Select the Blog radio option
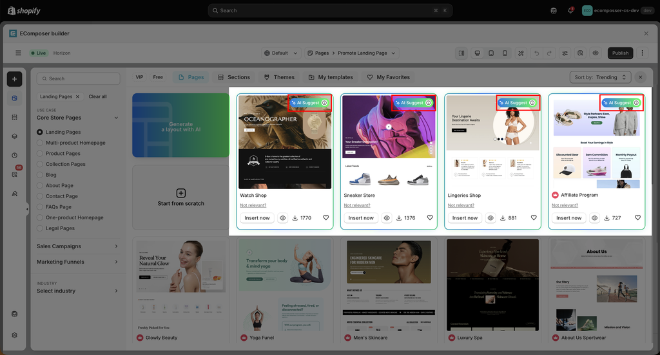The width and height of the screenshot is (660, 355). click(39, 175)
